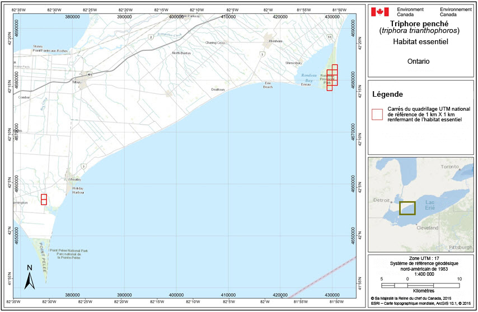Click the Rondeau Bay label
Viewport: 478px width, 312px height.
[x=308, y=79]
